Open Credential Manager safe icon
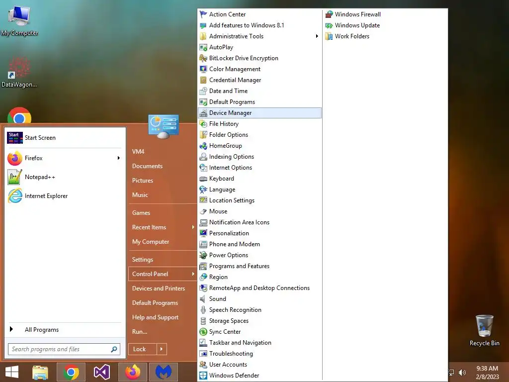 203,80
